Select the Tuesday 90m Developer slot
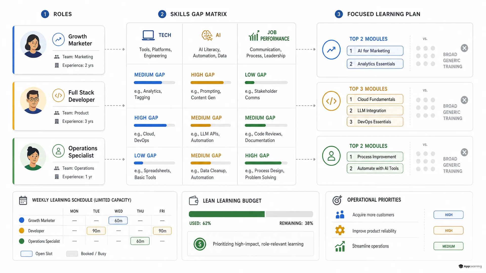Image resolution: width=486 pixels, height=273 pixels. coord(96,231)
